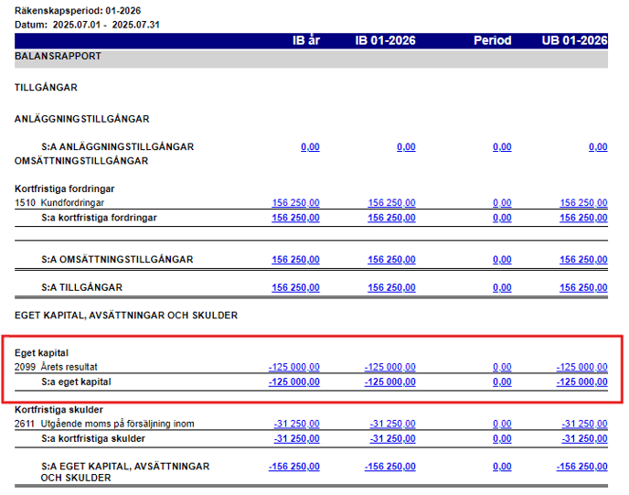The height and width of the screenshot is (495, 629).
Task: Open UB 01-2026 sum for S:a eget kapital
Action: [x=581, y=382]
